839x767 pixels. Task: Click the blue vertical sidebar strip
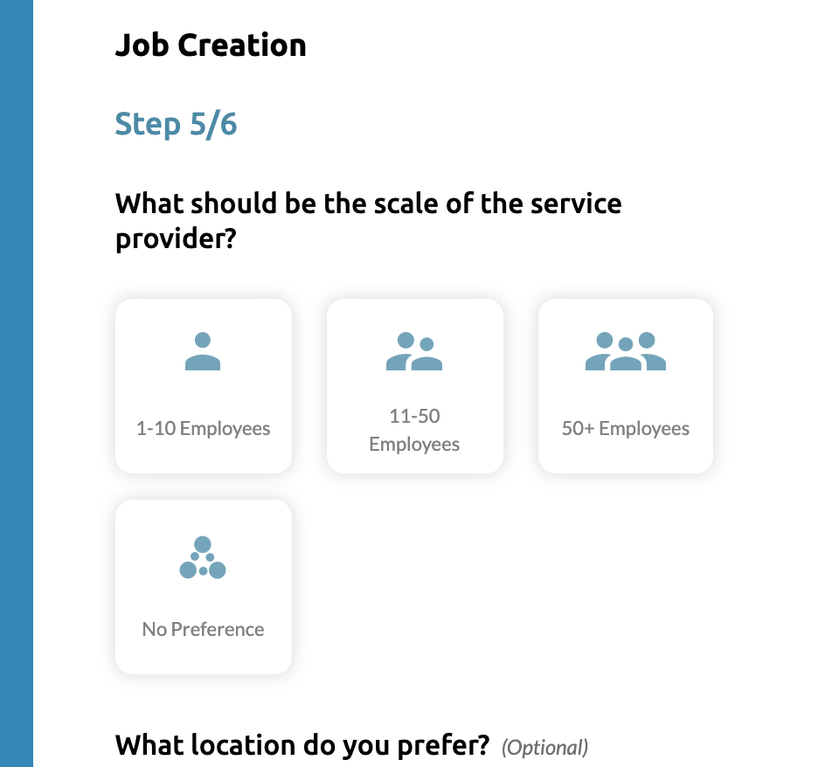click(x=17, y=383)
